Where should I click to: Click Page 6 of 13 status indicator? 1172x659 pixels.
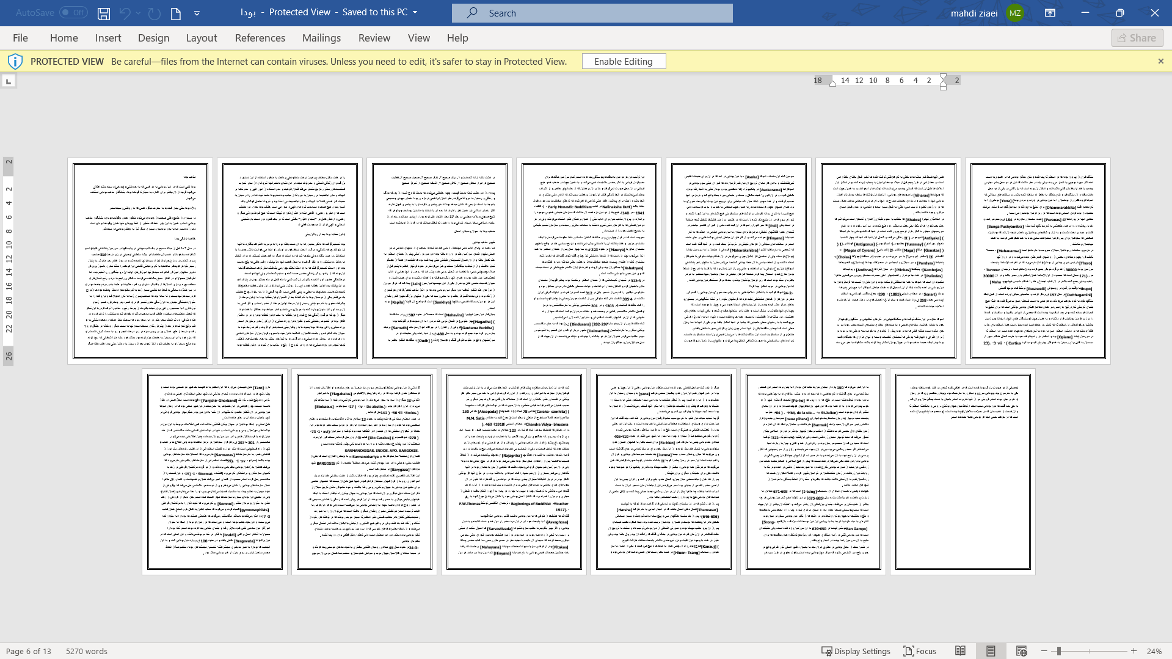tap(29, 651)
